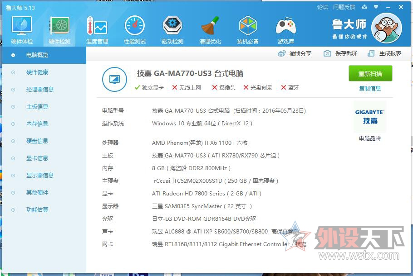Click the 微博分享 Weibo icon
Viewport: 413px width, 276px height.
coord(281,53)
